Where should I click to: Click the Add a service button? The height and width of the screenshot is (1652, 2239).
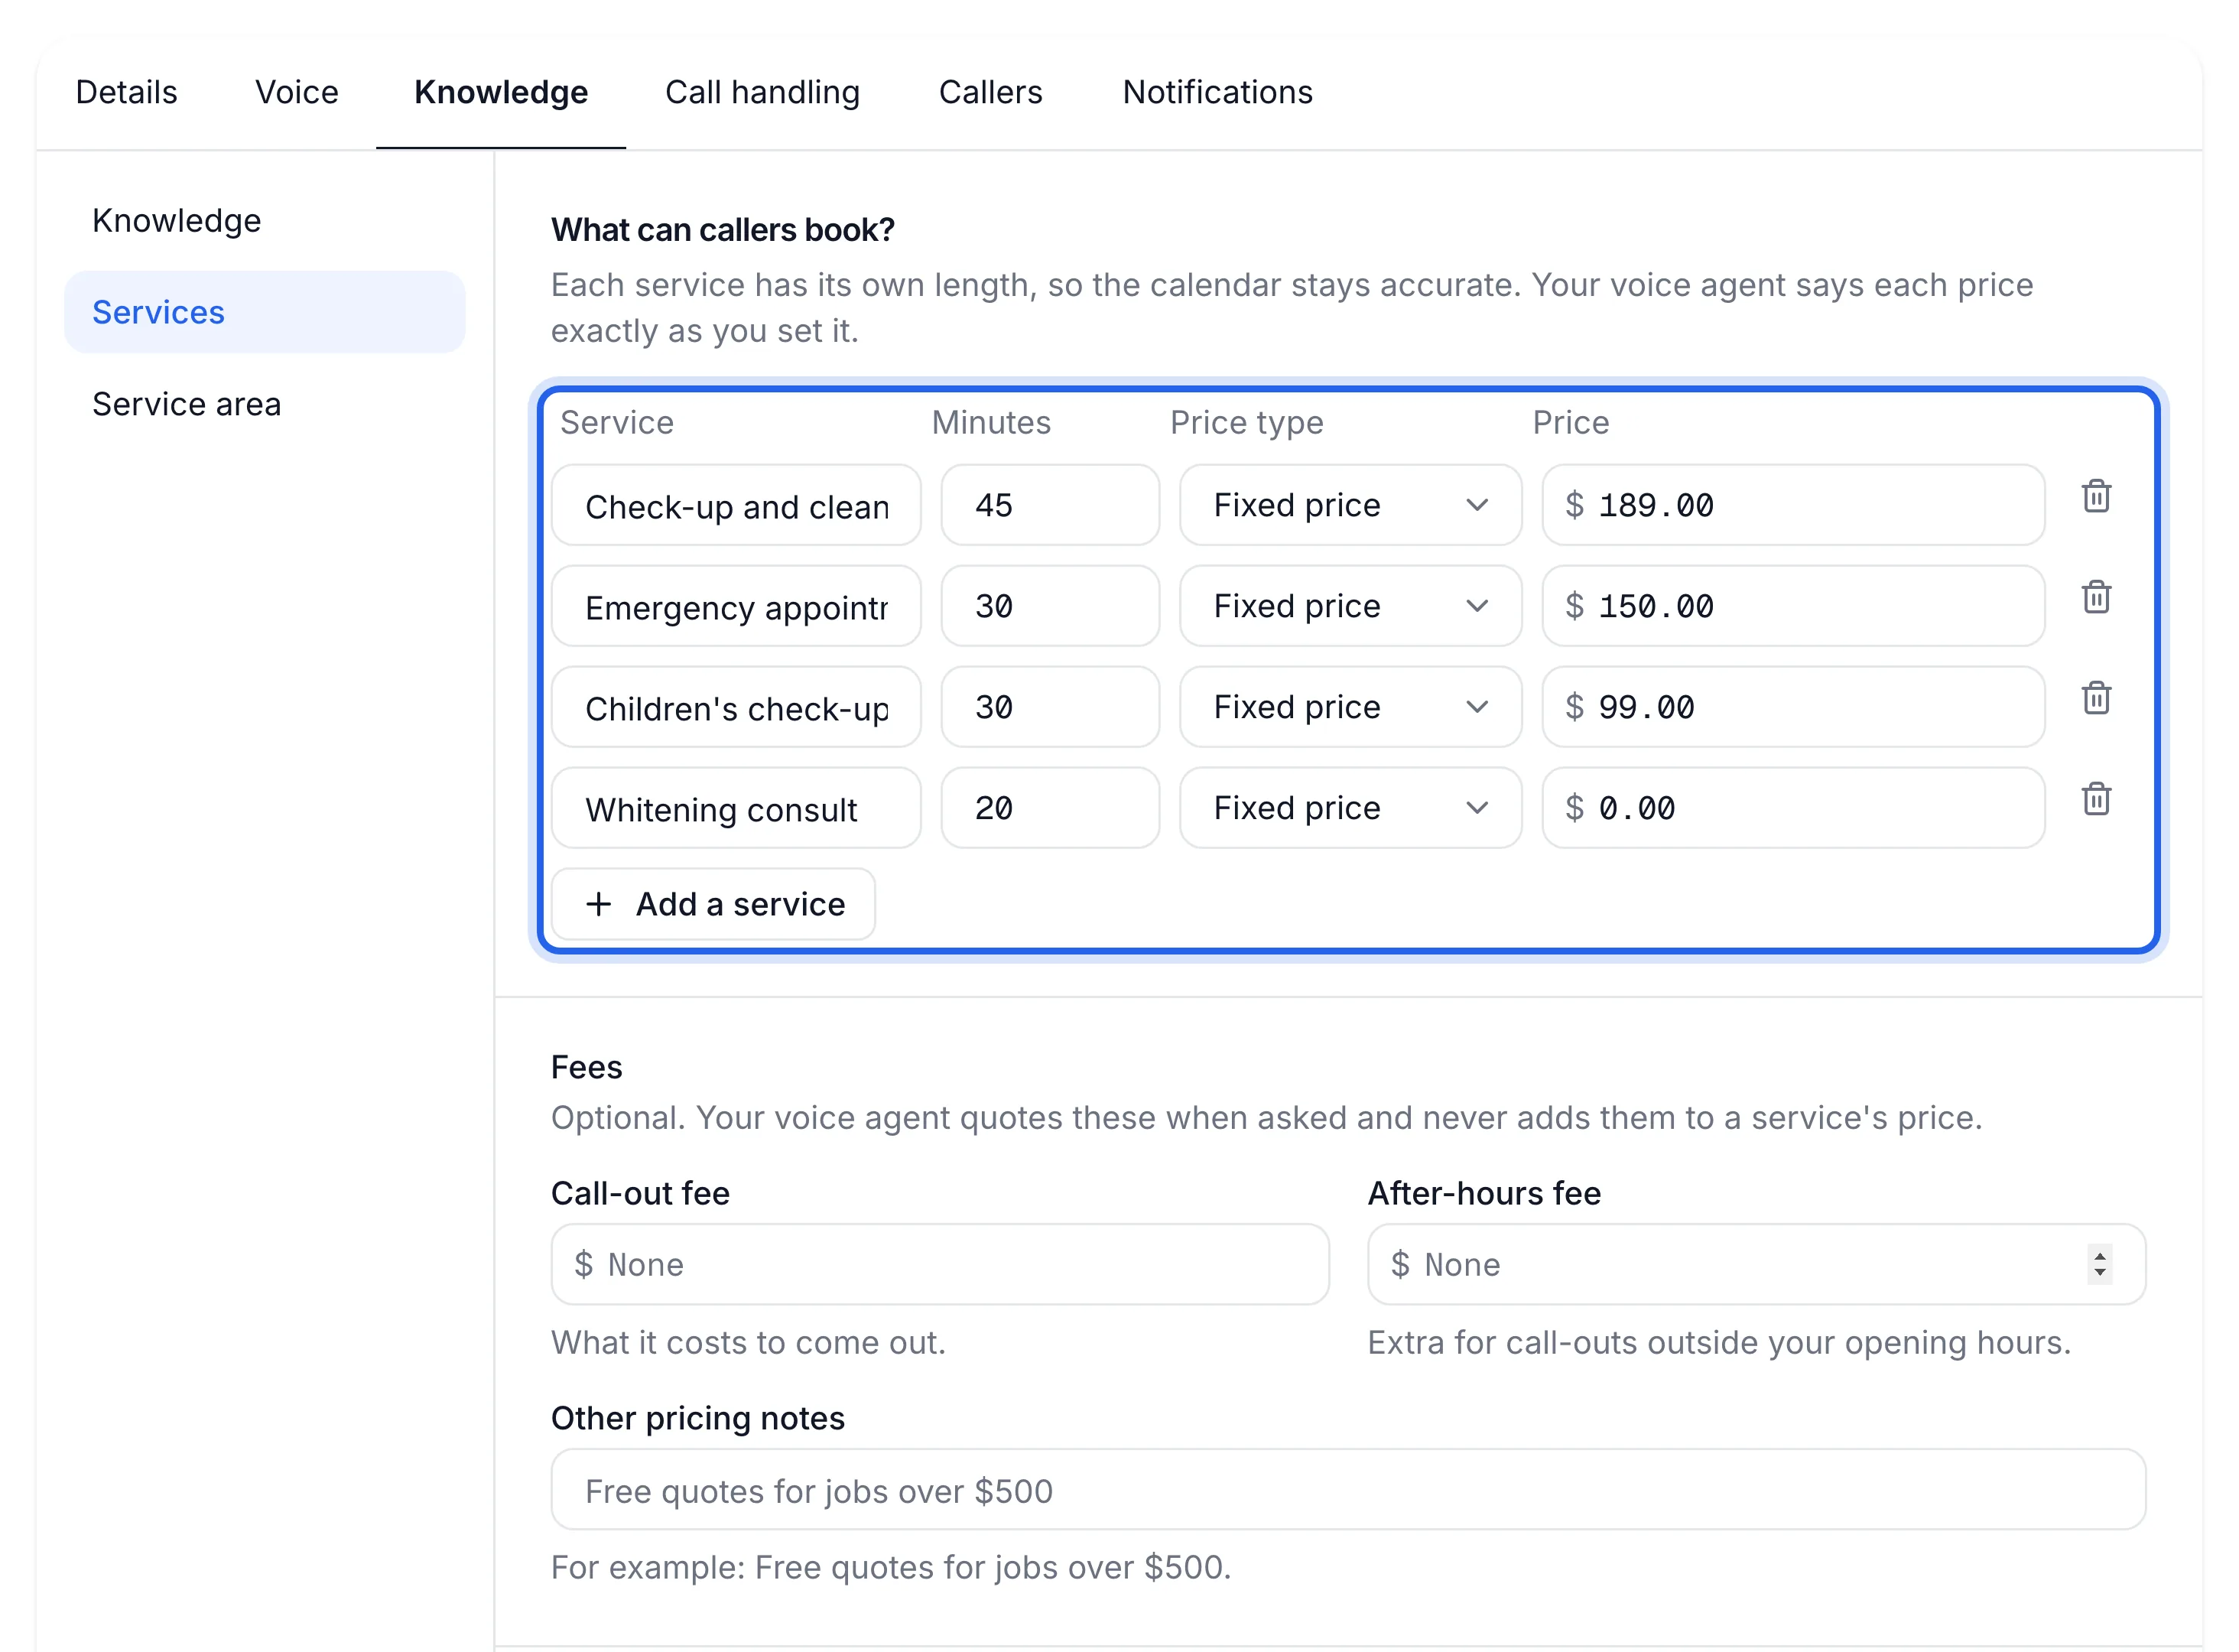[713, 904]
